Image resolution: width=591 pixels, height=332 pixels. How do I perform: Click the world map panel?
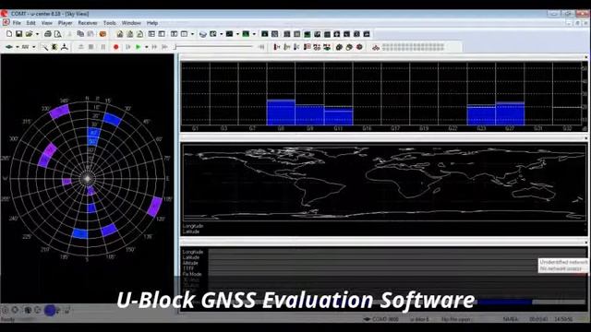[384, 183]
